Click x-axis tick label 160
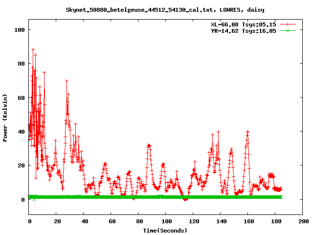Screen dimensions: 313x235 249,221
